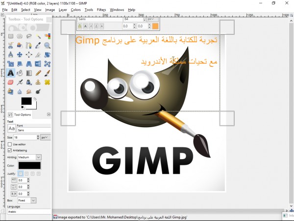Toggle underline in on-canvas text toolbar

click(97, 26)
